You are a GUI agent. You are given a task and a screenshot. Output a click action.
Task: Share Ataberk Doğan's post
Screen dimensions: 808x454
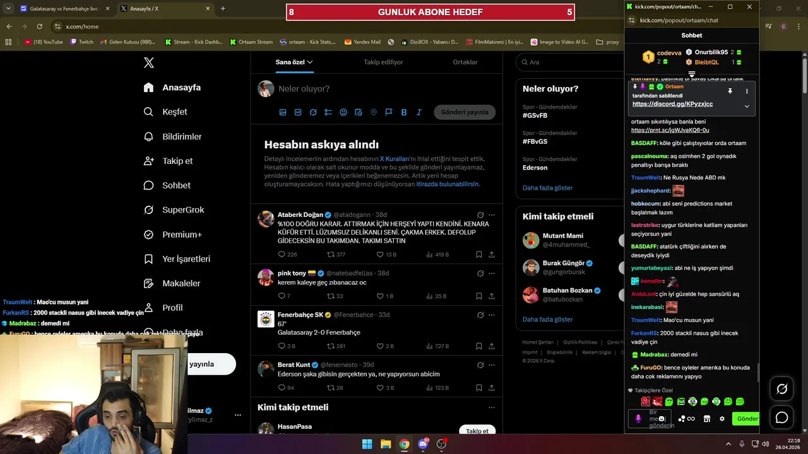point(492,254)
